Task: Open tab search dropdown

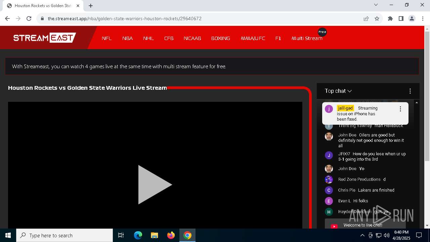Action: [376, 5]
